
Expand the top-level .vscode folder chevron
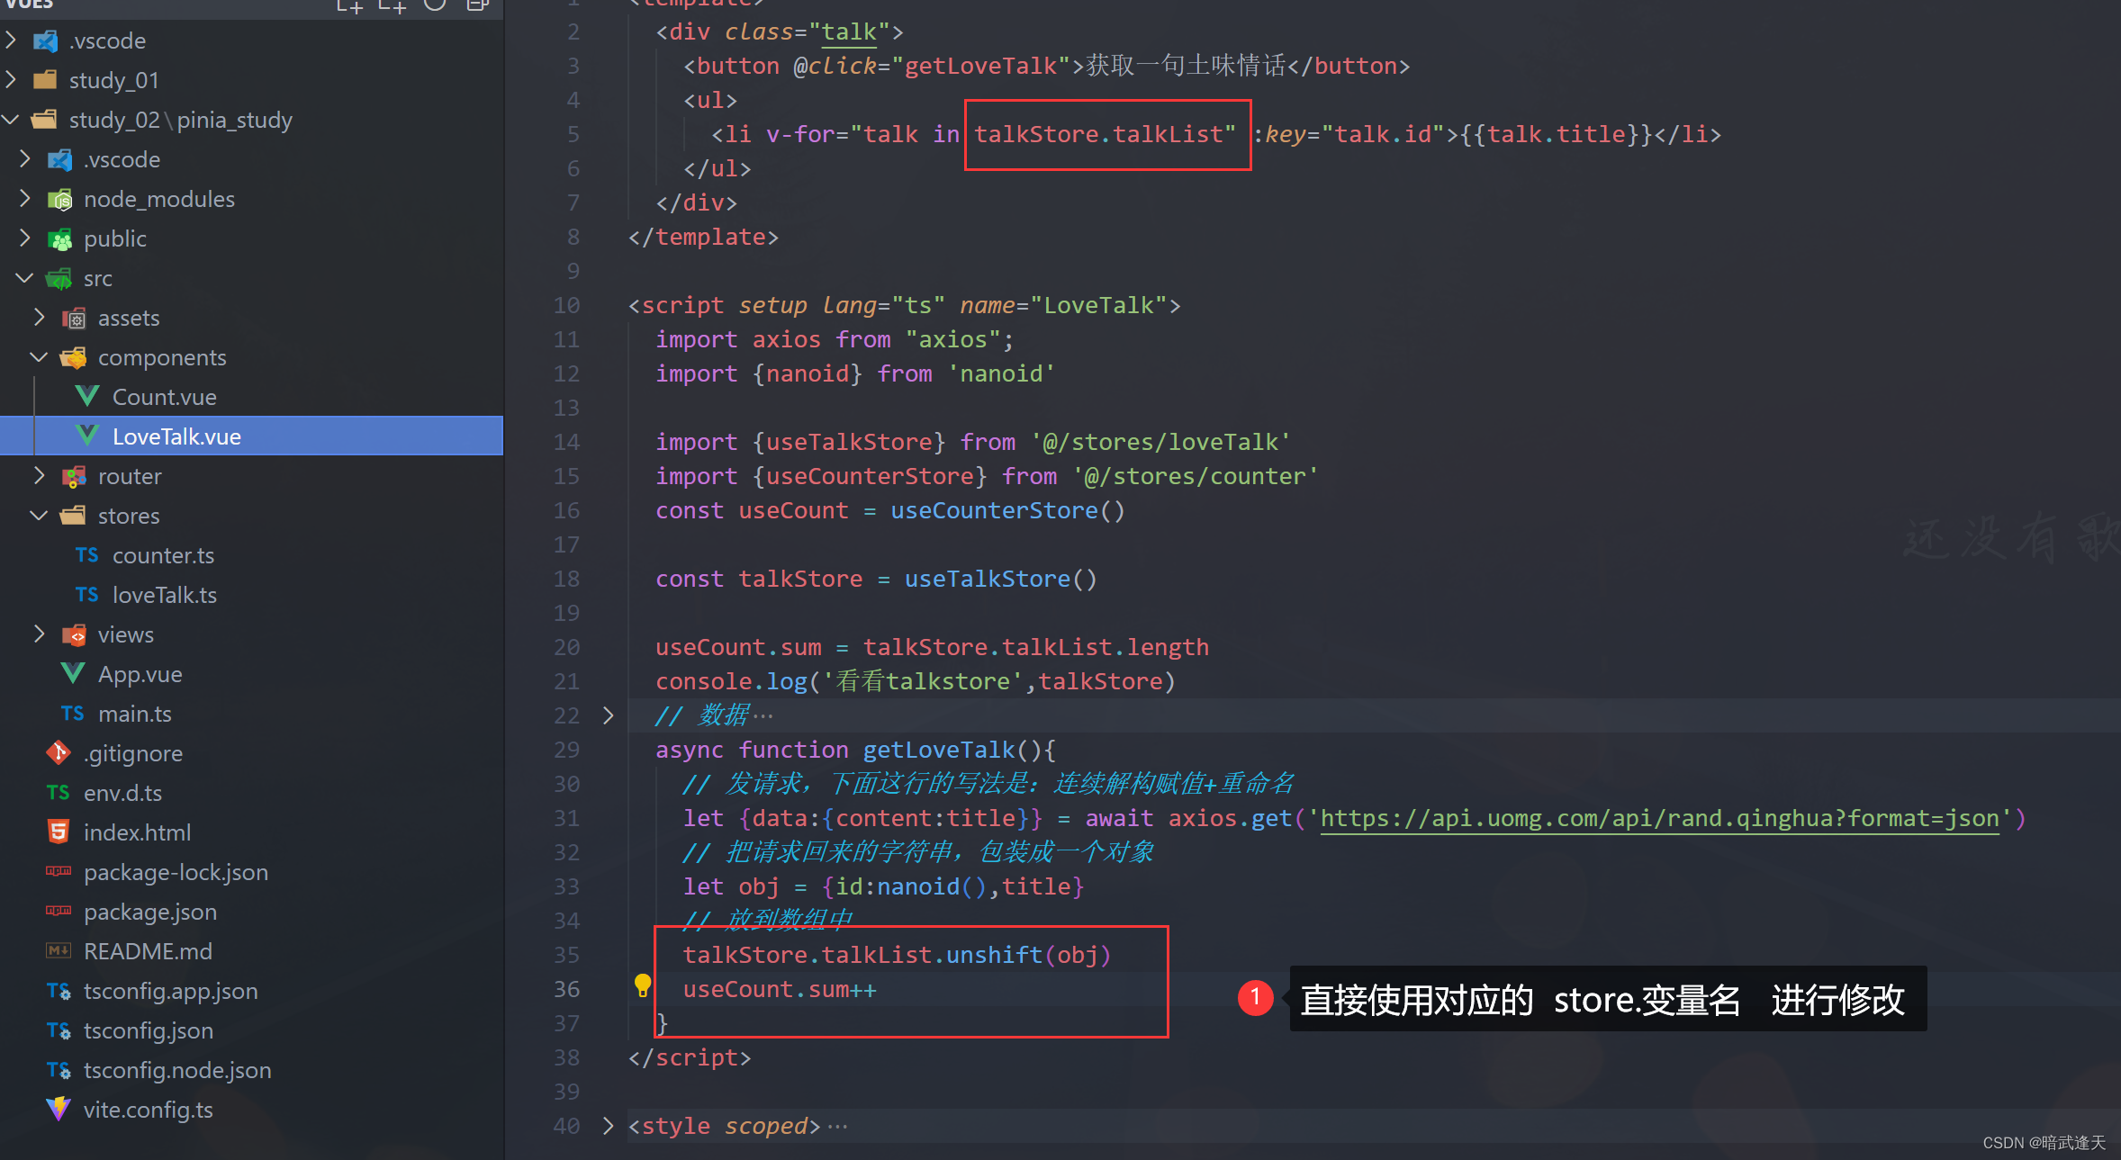[x=11, y=40]
